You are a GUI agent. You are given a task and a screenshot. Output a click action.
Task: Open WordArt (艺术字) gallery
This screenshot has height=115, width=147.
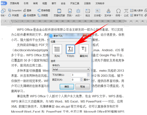(108, 13)
